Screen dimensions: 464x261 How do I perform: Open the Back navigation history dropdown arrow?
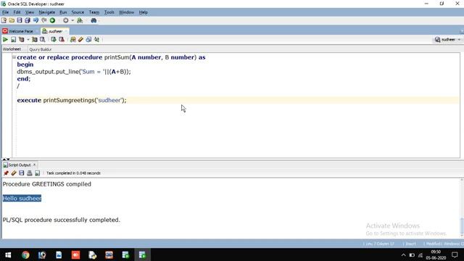click(x=72, y=21)
